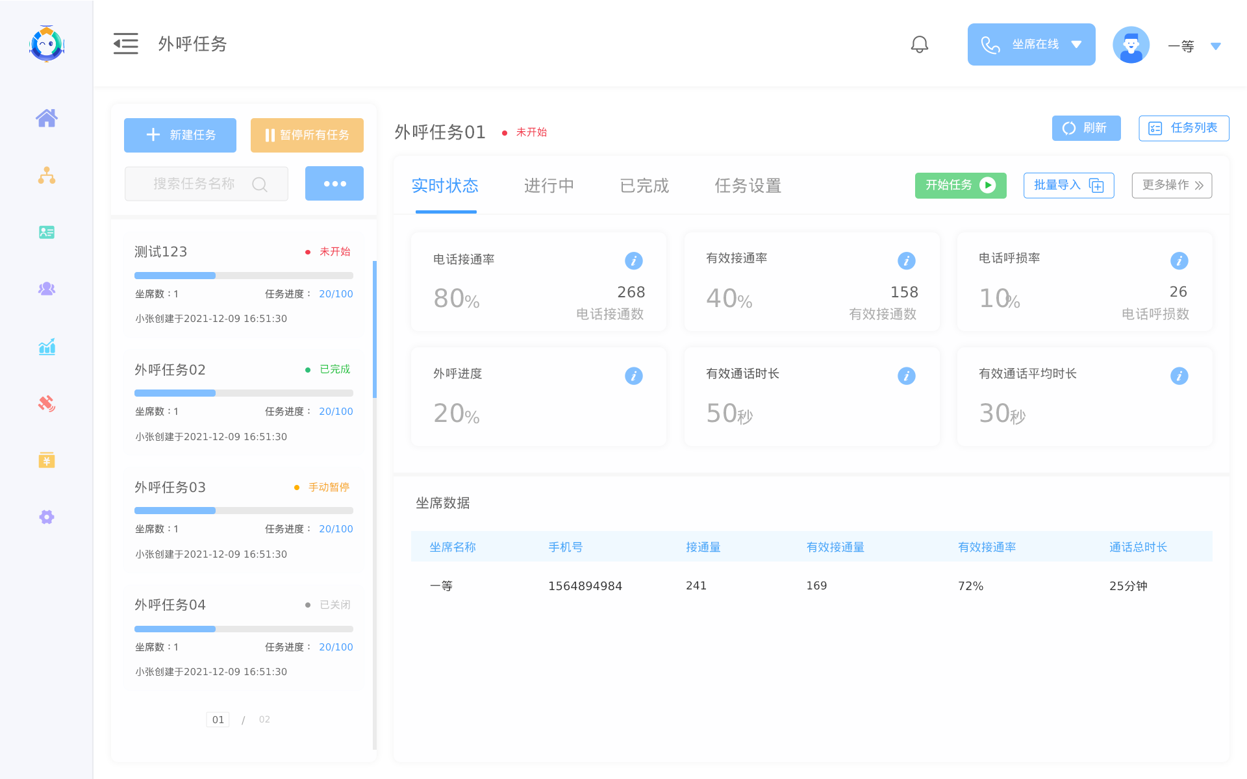Open the Home icon in the sidebar
1247x779 pixels.
coord(47,118)
